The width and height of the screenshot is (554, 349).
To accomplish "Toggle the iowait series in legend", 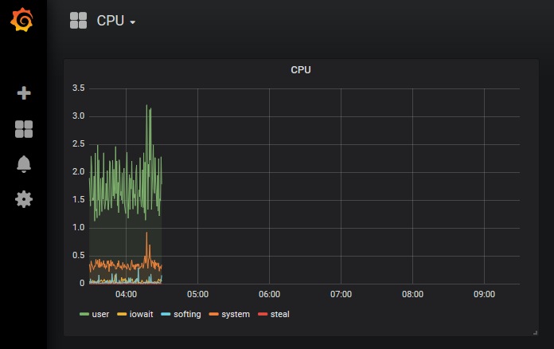I will coord(142,315).
